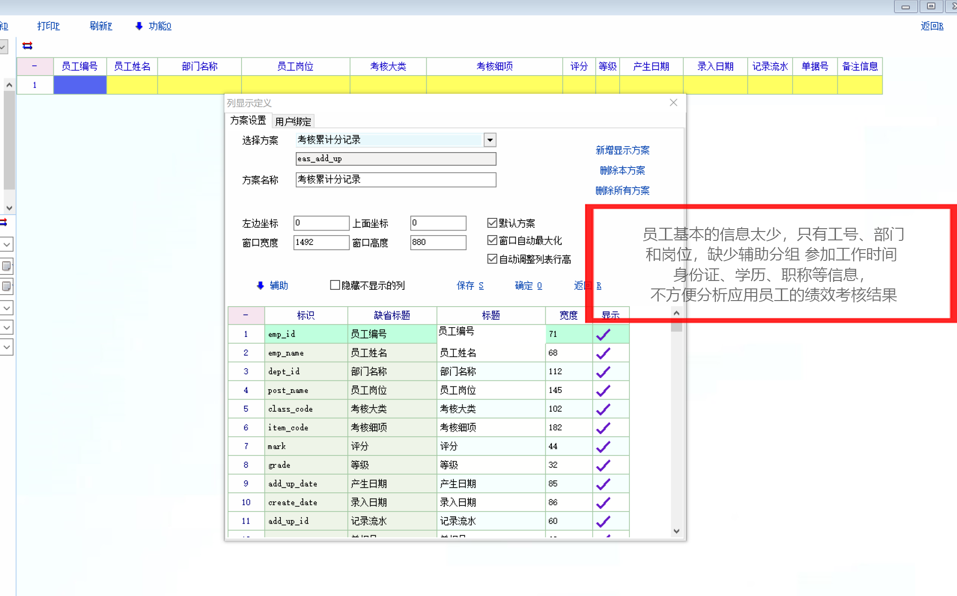Toggle display checkmark for emp_id row
Screen dimensions: 957x596
[603, 334]
